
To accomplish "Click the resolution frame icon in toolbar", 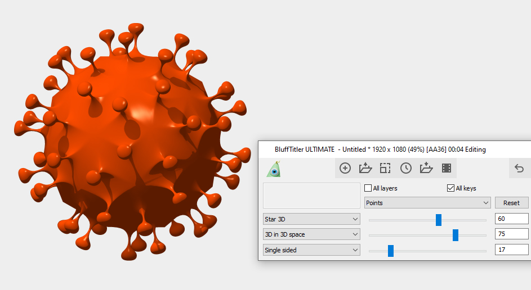I will pyautogui.click(x=385, y=168).
